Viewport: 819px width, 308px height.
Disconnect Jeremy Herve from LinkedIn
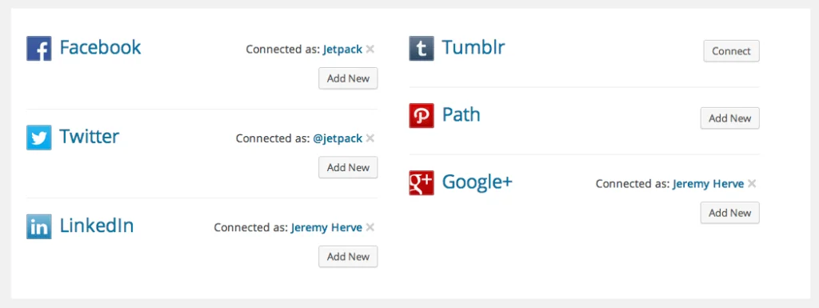coord(370,227)
